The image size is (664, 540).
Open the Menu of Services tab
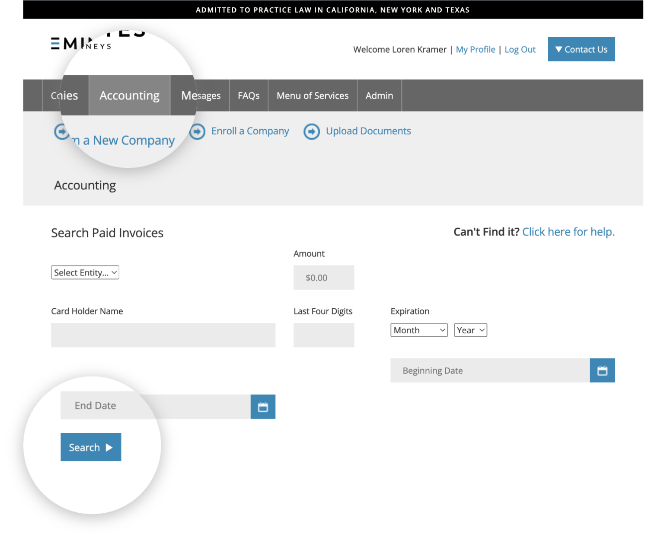pos(312,95)
